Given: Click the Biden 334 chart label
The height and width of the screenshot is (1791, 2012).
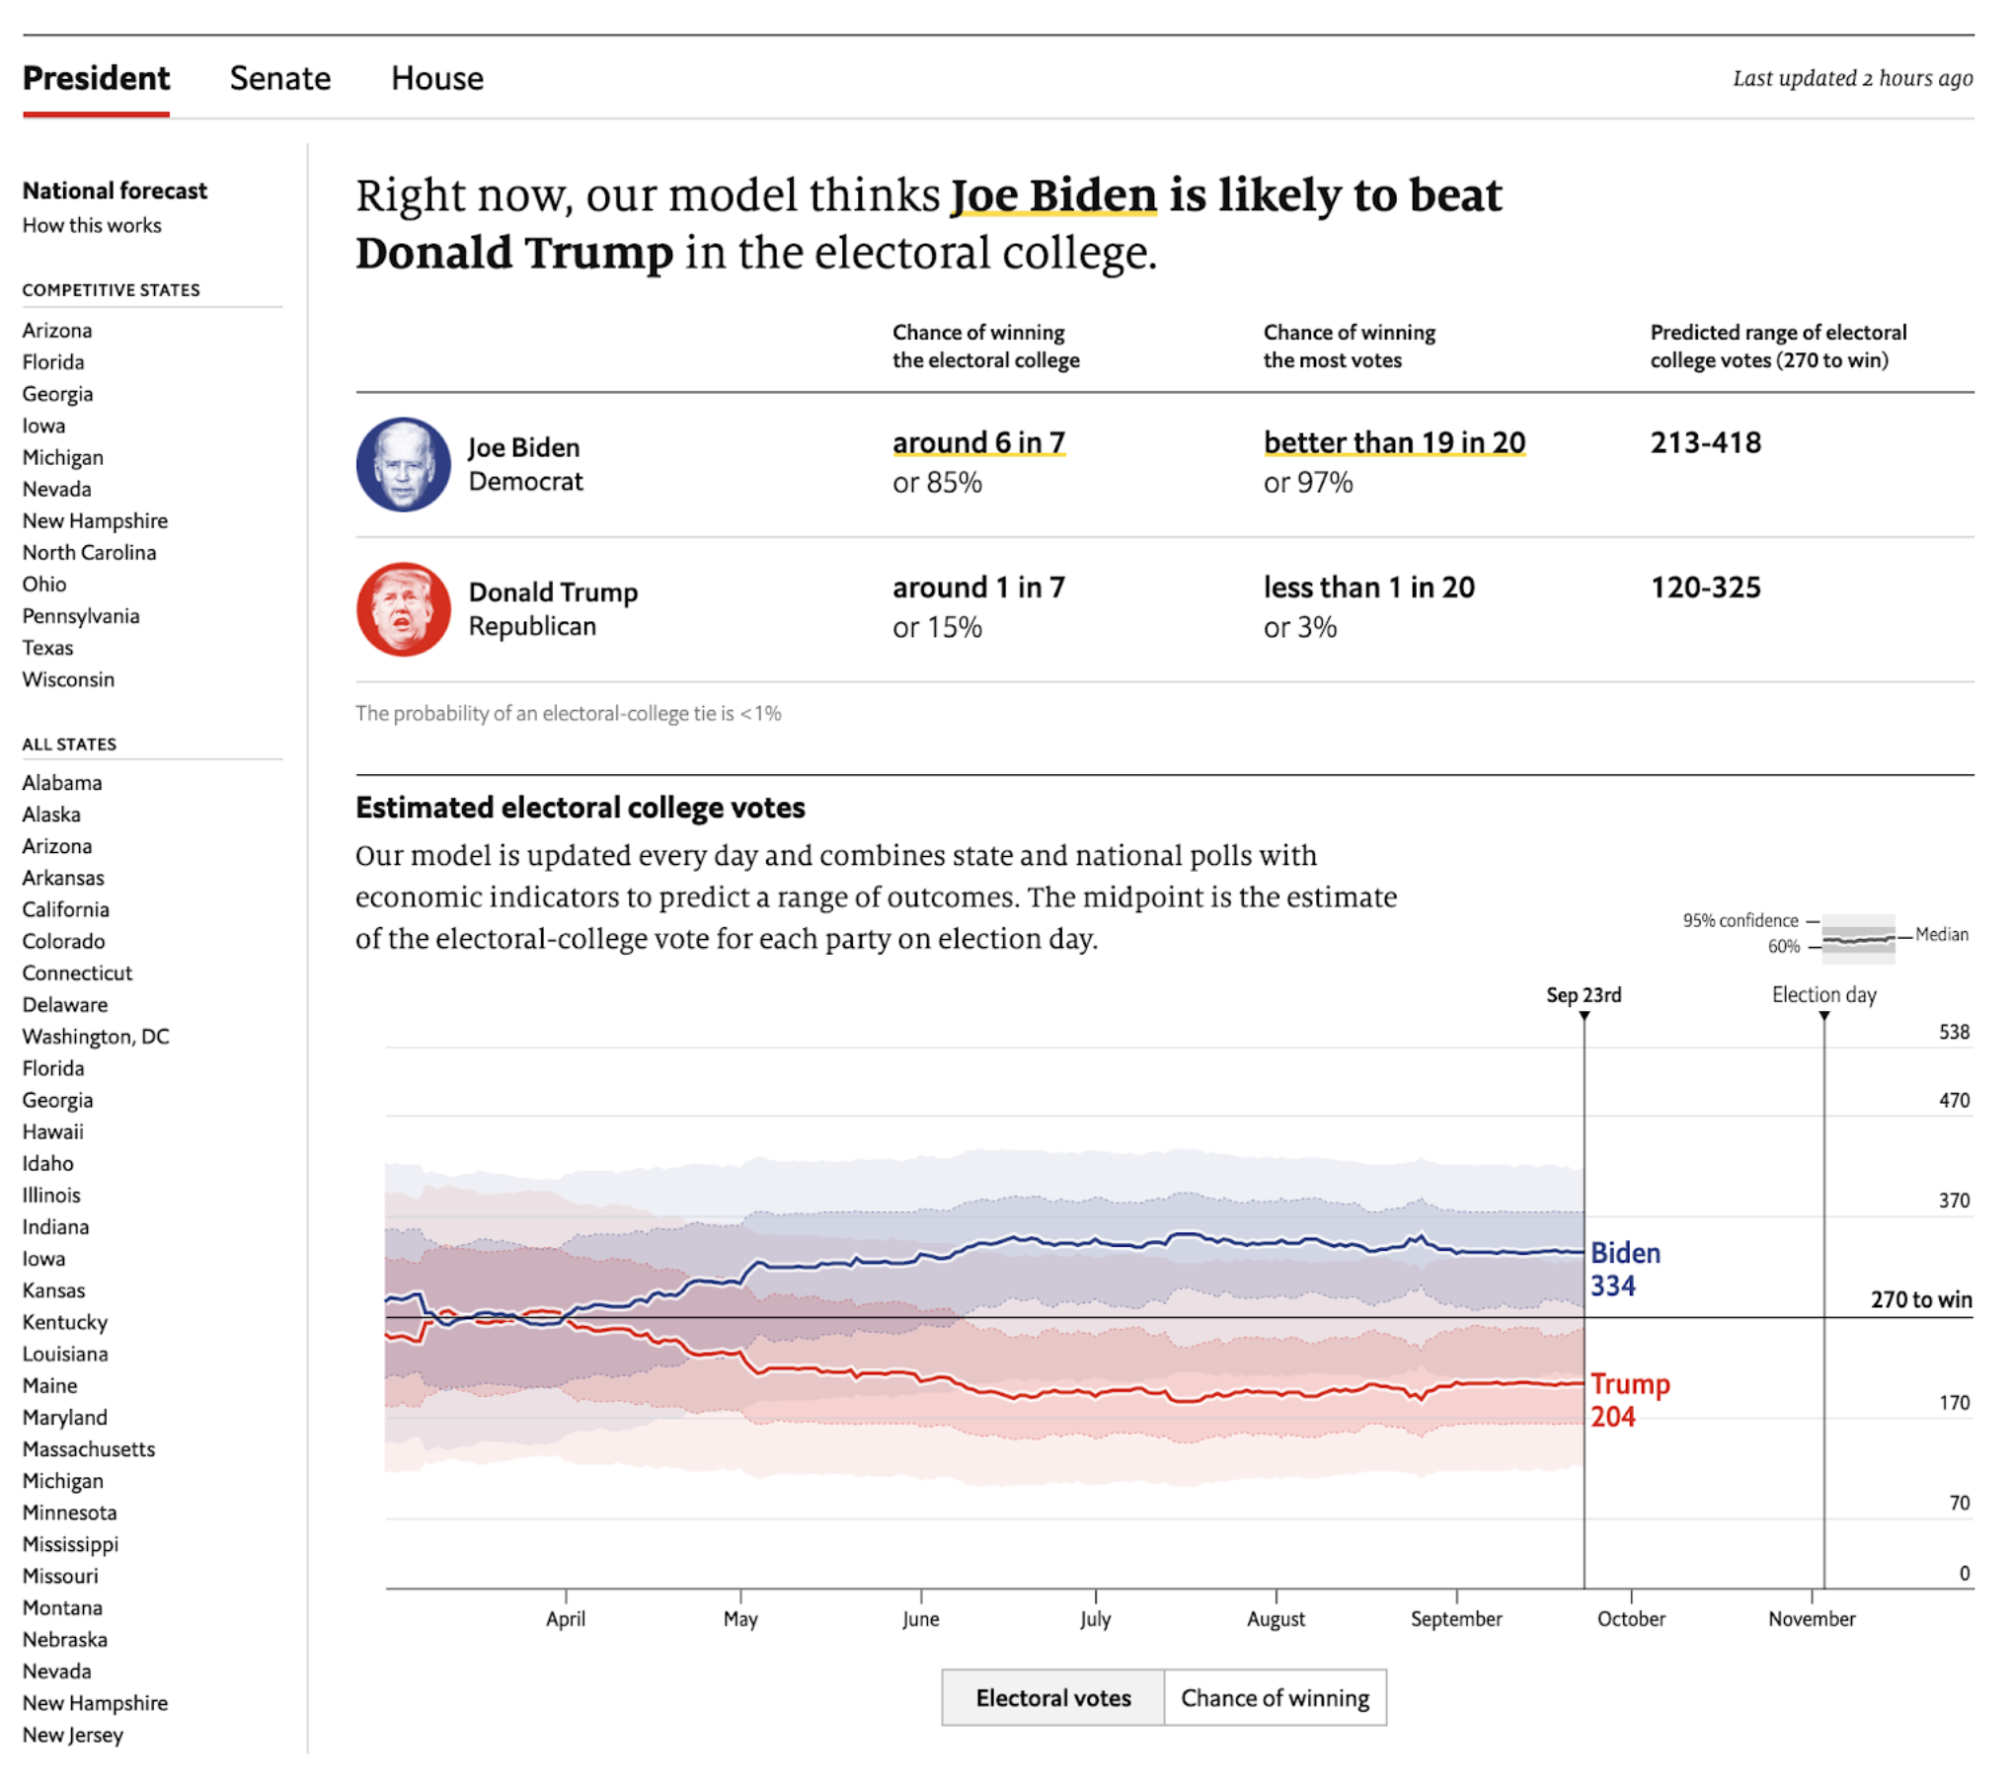Looking at the screenshot, I should pos(1624,1269).
